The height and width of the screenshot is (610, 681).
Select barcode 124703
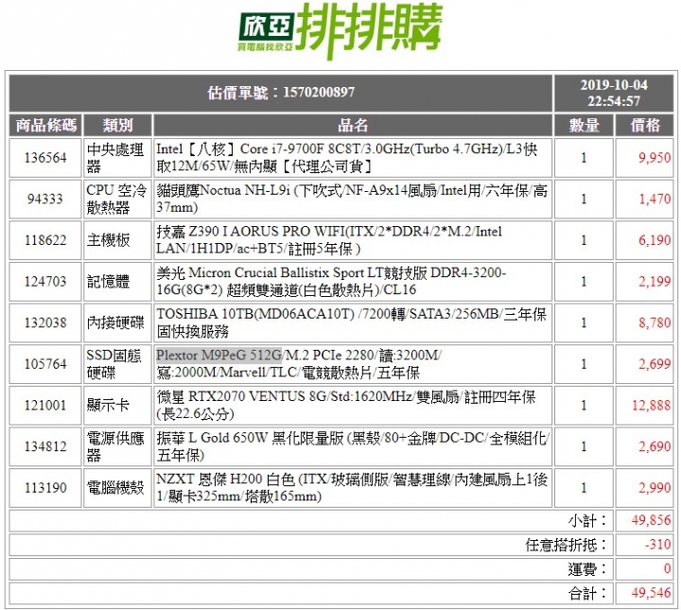45,281
